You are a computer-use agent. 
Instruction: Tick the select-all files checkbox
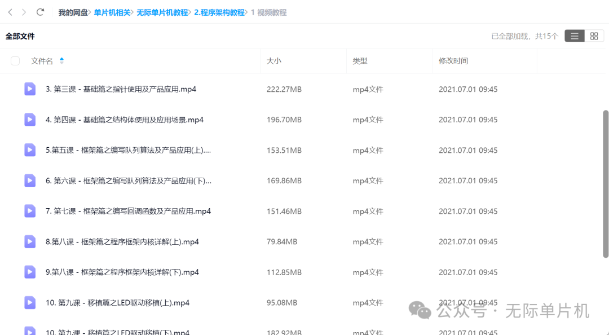pos(15,61)
